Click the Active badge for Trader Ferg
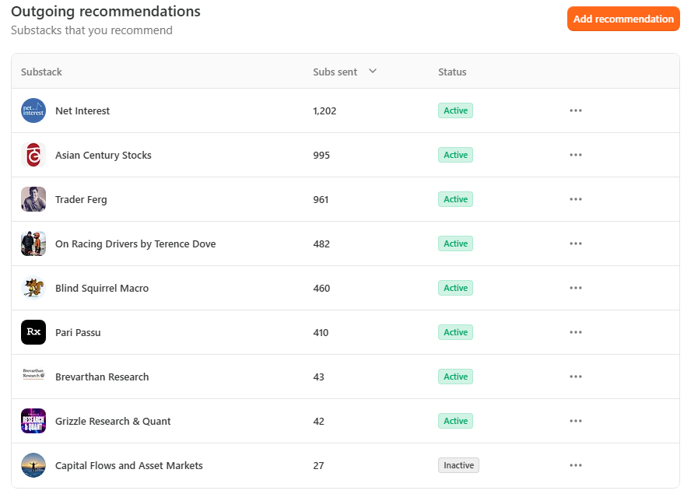 (x=455, y=199)
